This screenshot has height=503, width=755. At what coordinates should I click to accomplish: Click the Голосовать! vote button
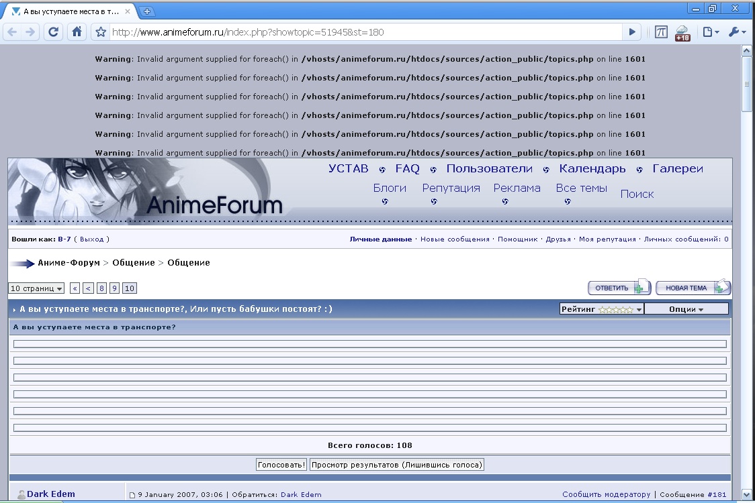point(281,465)
